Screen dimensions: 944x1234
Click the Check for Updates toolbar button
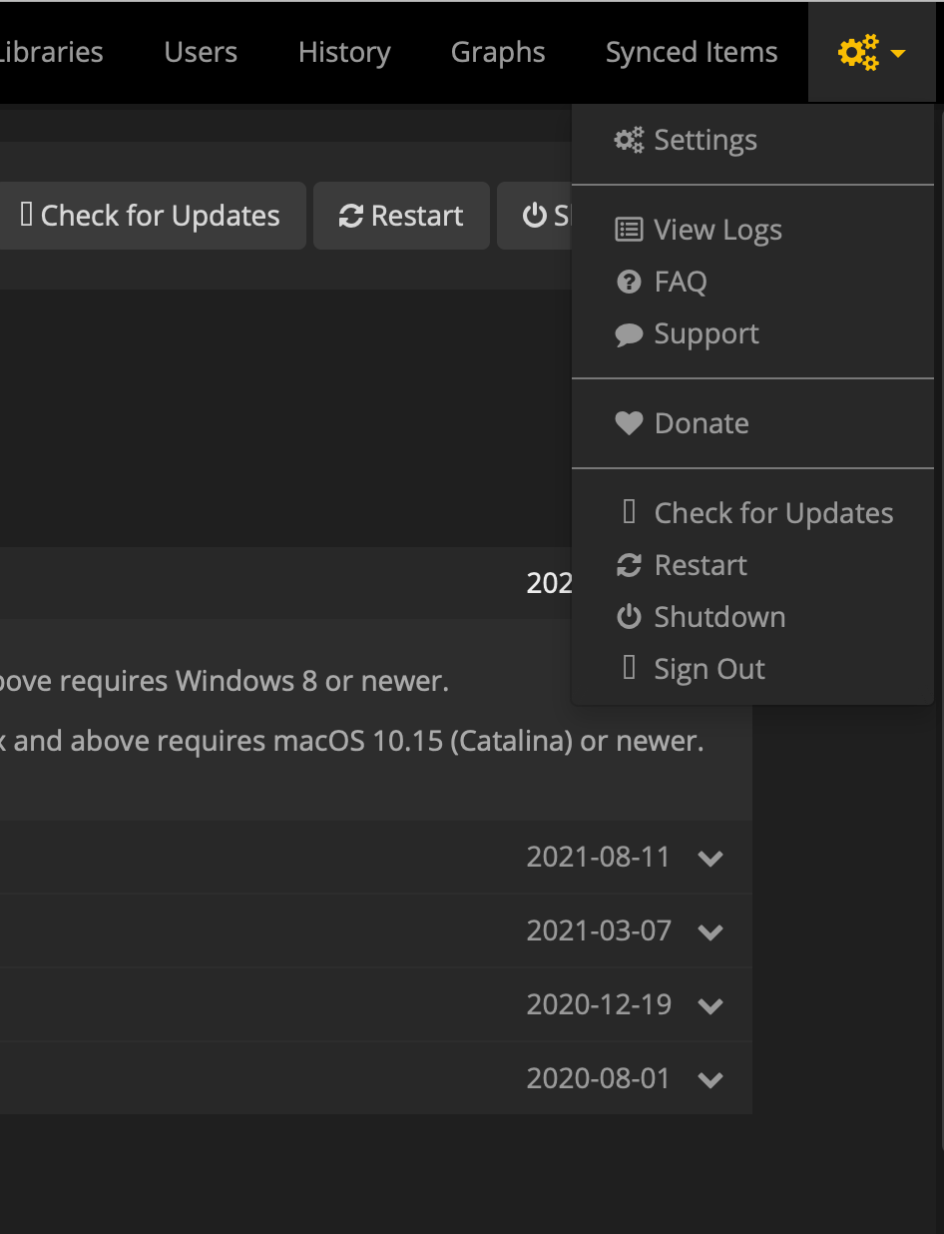(151, 216)
